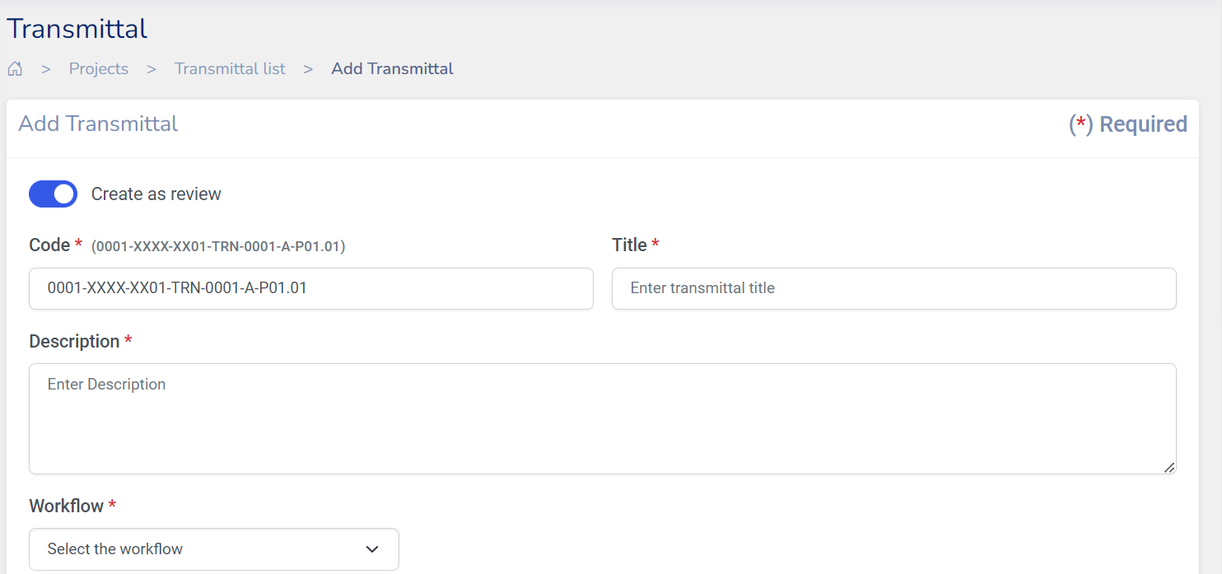Open the Select the workflow dropdown
The image size is (1222, 574).
click(213, 549)
